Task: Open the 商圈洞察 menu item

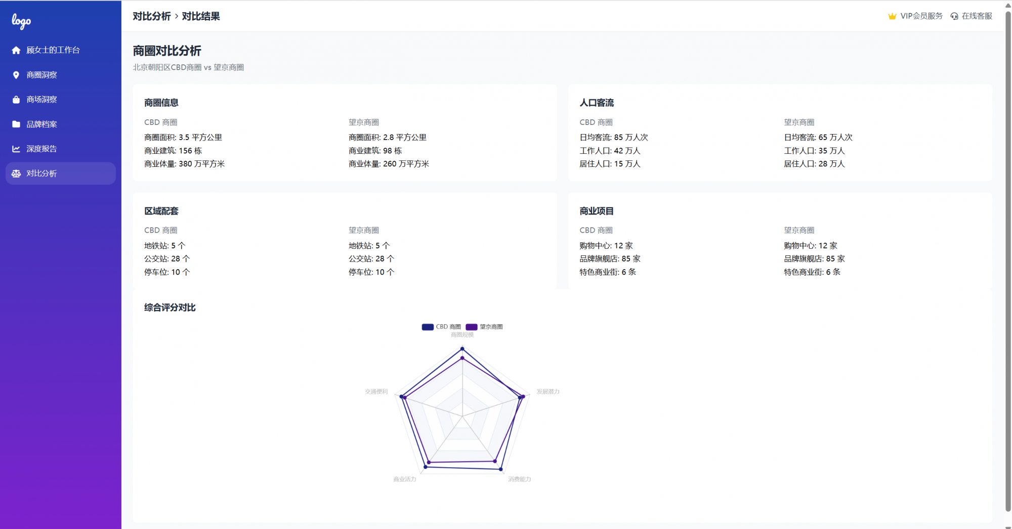Action: click(x=41, y=75)
